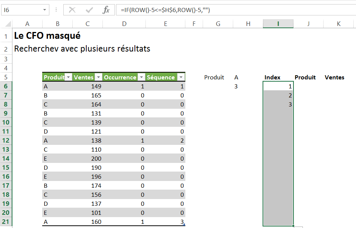Open the Séquence column filter dropdown
Screen dimensions: 356x228
click(181, 77)
